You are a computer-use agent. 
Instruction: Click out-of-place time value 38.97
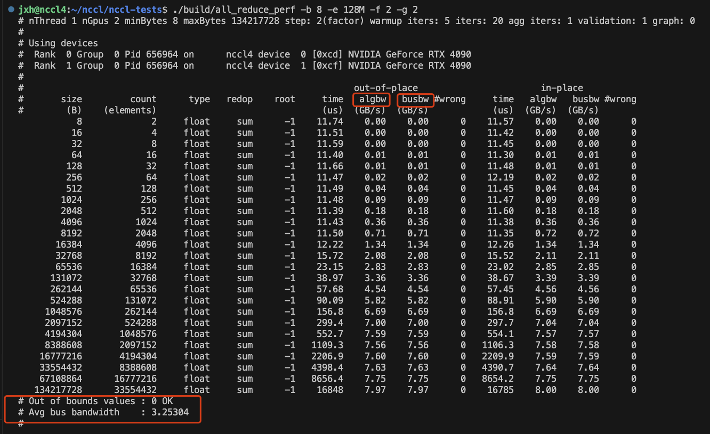[x=330, y=278]
